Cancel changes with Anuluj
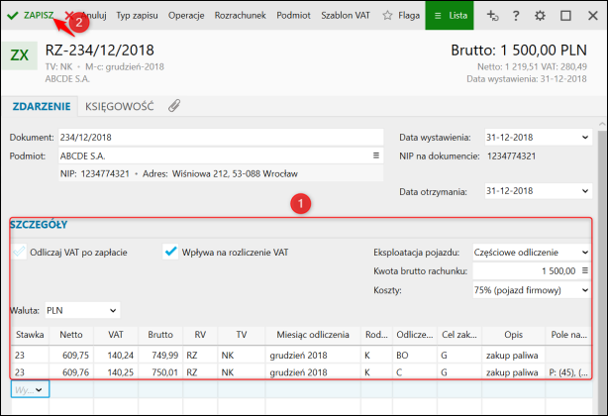Image resolution: width=608 pixels, height=416 pixels. [x=86, y=16]
